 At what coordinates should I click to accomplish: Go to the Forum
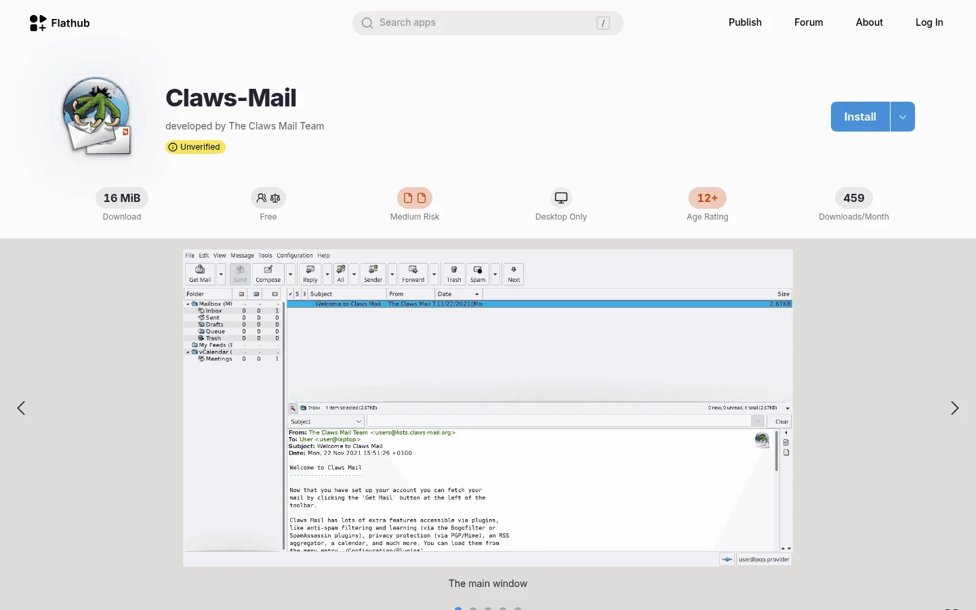pyautogui.click(x=809, y=22)
